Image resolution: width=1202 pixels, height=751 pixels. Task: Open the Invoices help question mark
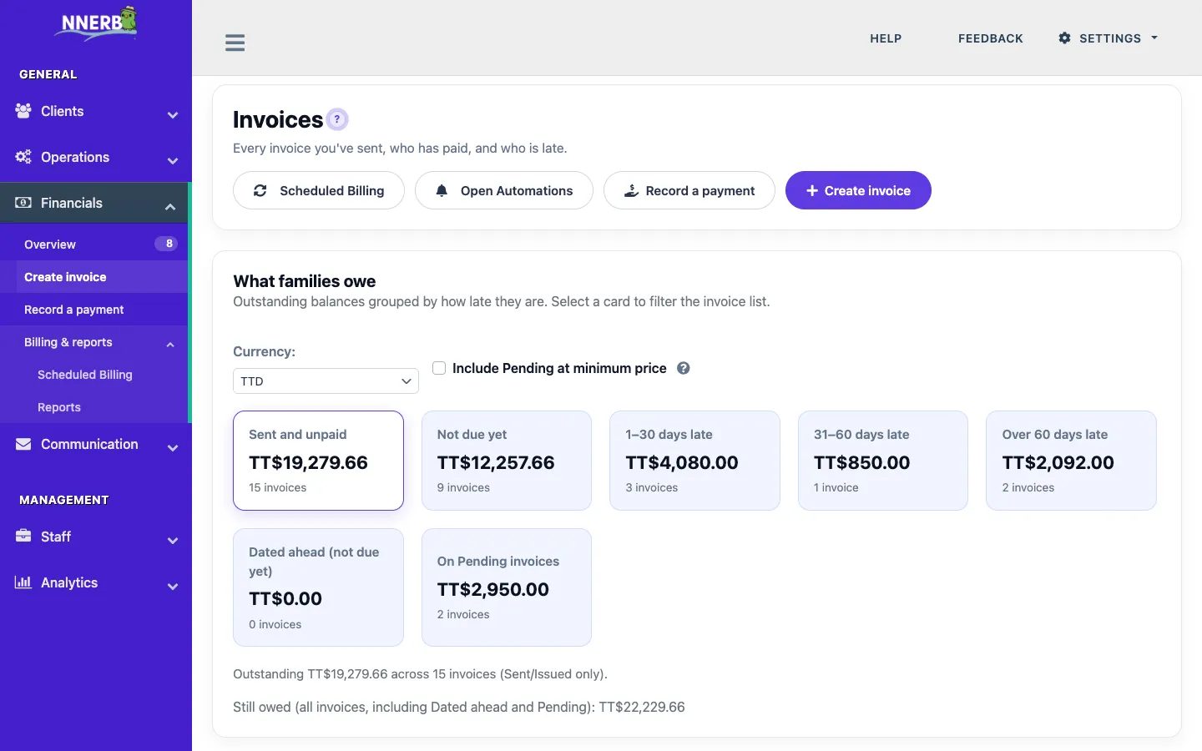click(337, 119)
